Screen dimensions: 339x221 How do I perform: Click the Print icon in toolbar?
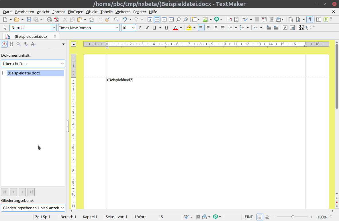tap(49, 19)
